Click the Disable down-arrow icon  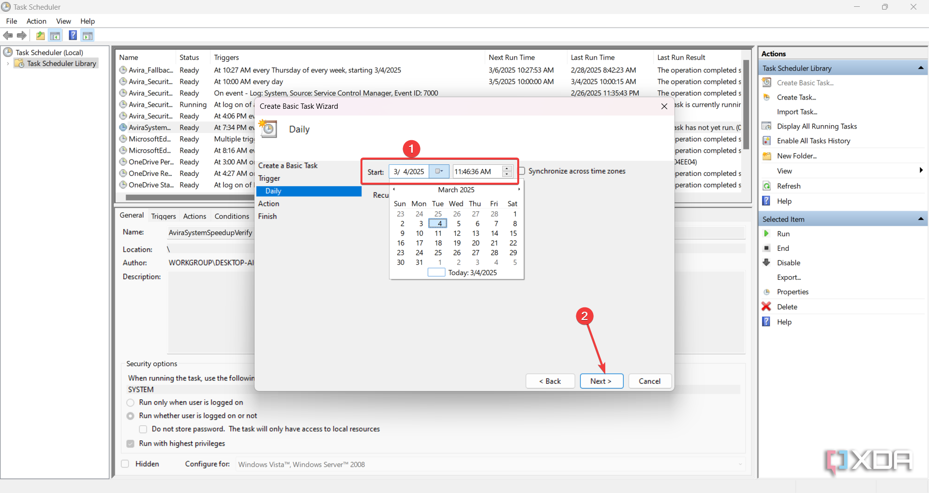[766, 262]
